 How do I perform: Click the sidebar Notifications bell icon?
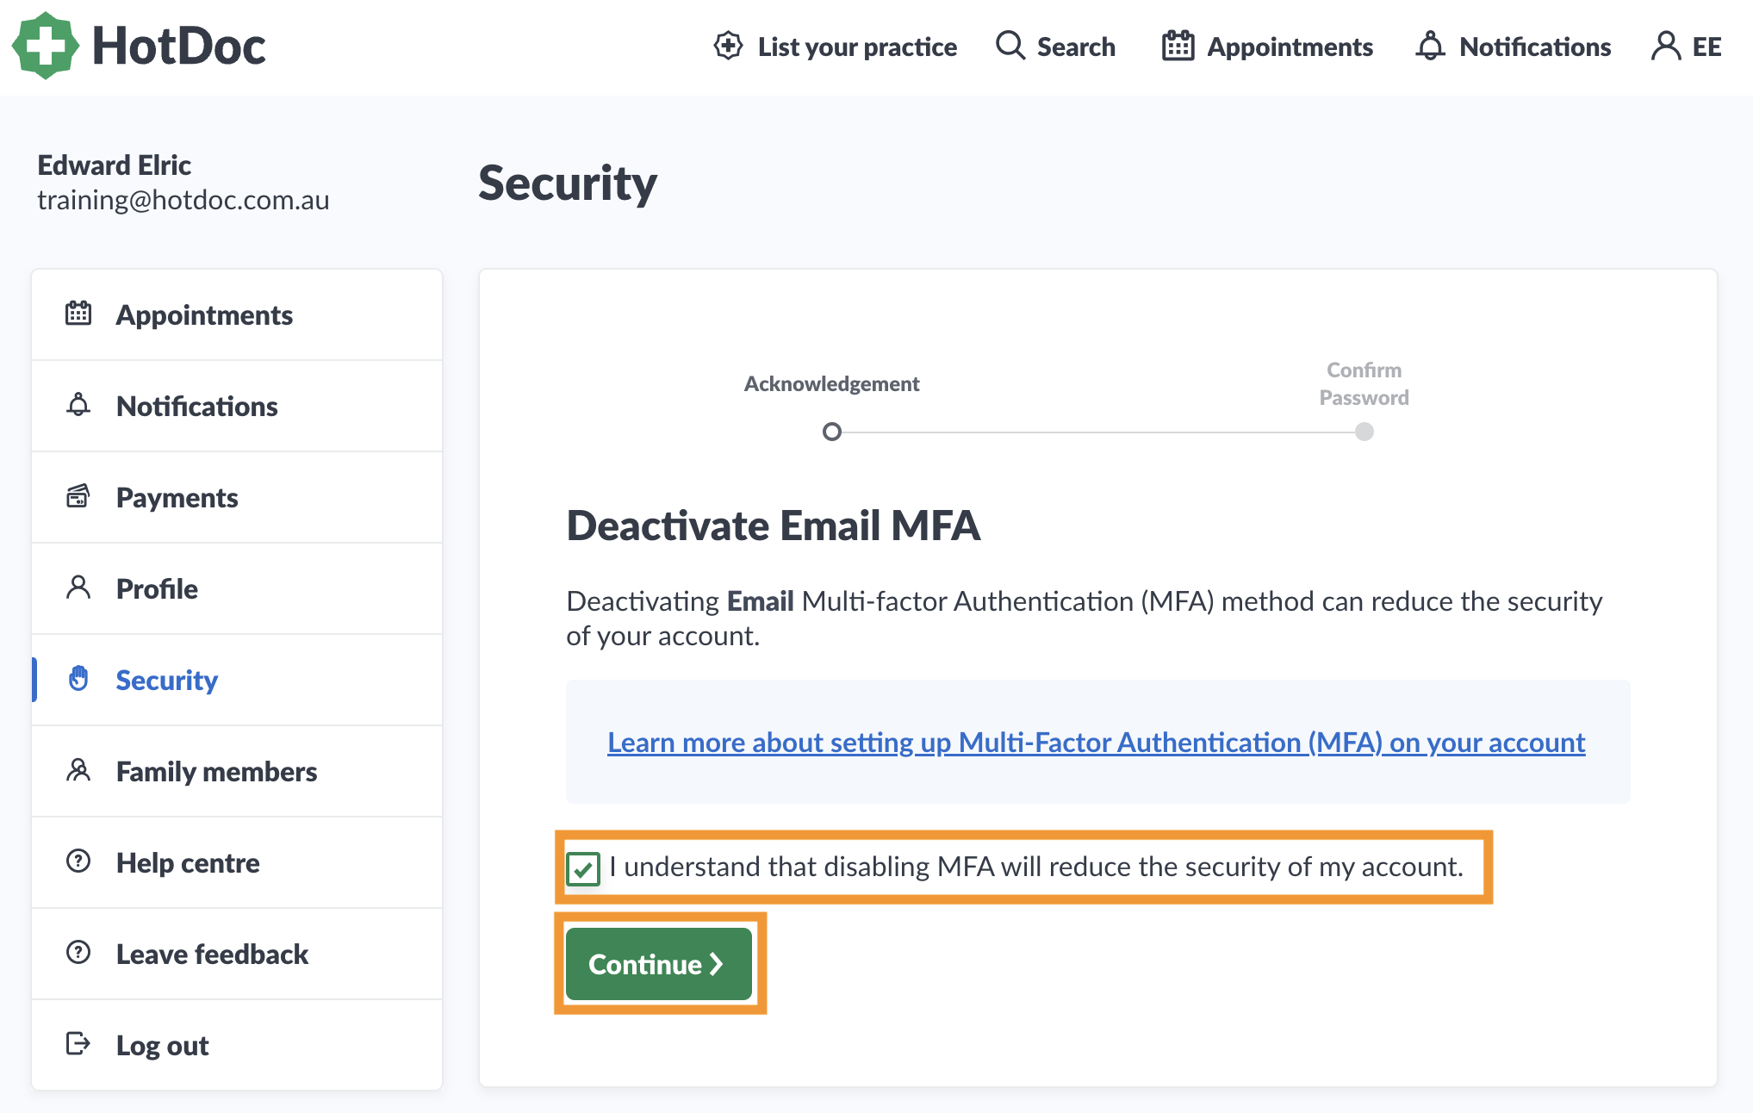(78, 405)
